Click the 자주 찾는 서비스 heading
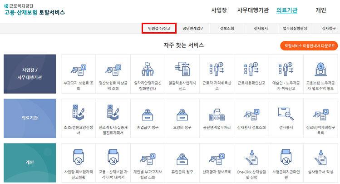Screen dimensions: 340x184 click(184, 45)
